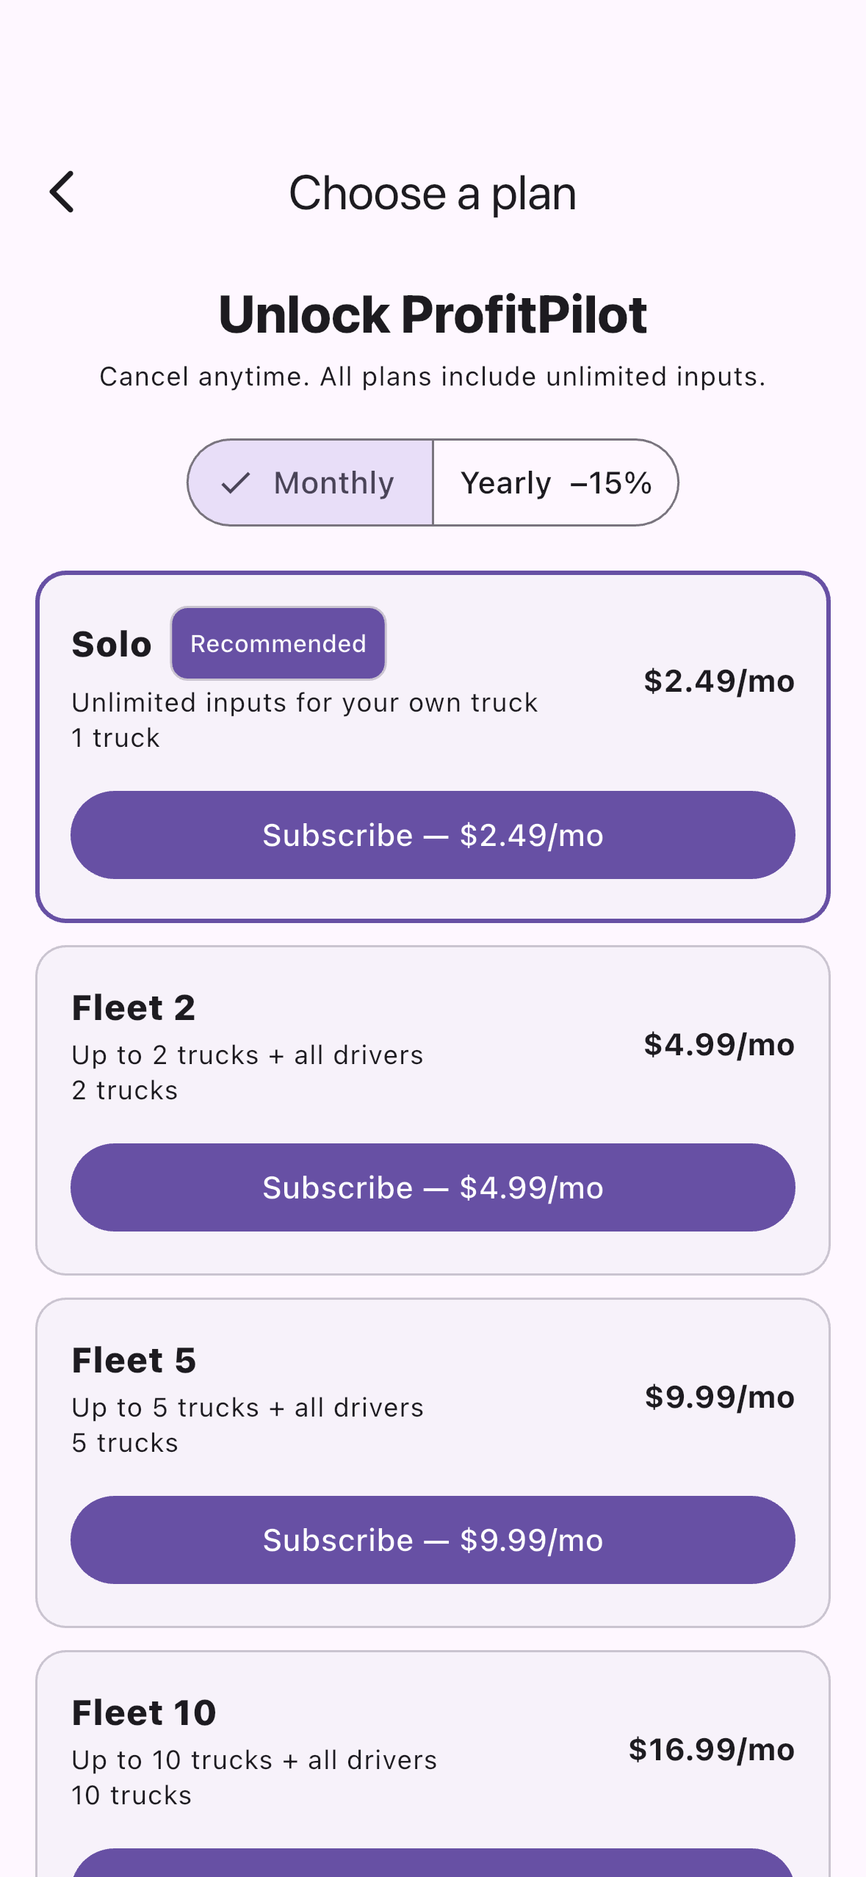Select the Fleet 10 plan title
The image size is (866, 1877).
point(144,1713)
